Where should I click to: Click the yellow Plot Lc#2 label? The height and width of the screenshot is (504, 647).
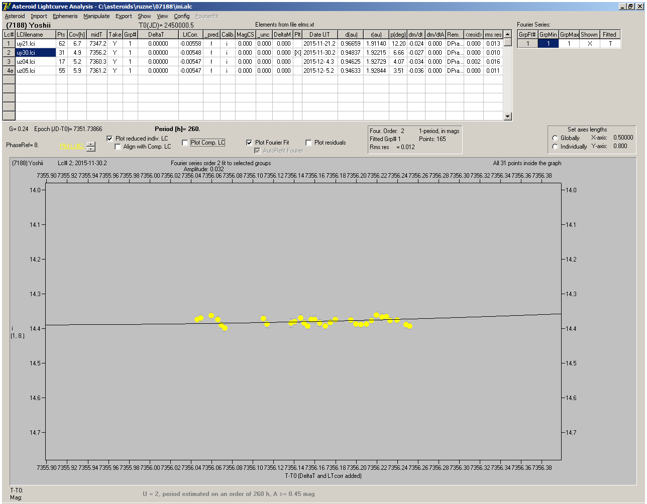(72, 146)
